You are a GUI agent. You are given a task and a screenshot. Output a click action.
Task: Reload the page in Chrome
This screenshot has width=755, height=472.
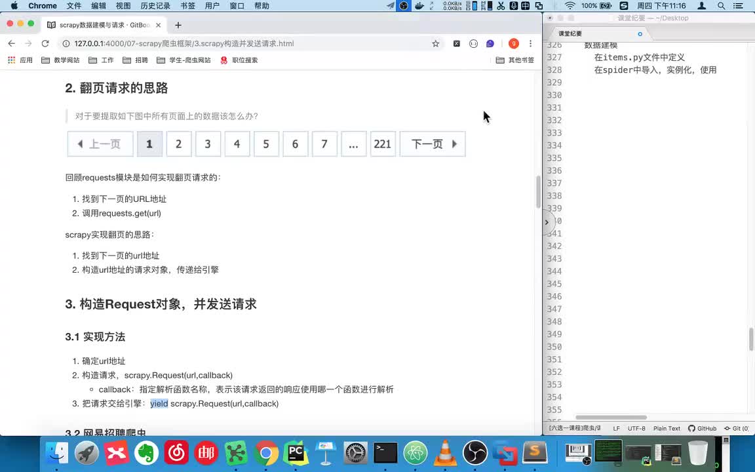45,43
